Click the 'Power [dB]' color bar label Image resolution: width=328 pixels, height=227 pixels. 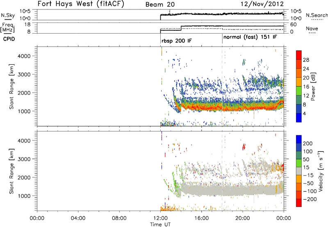[x=313, y=86]
